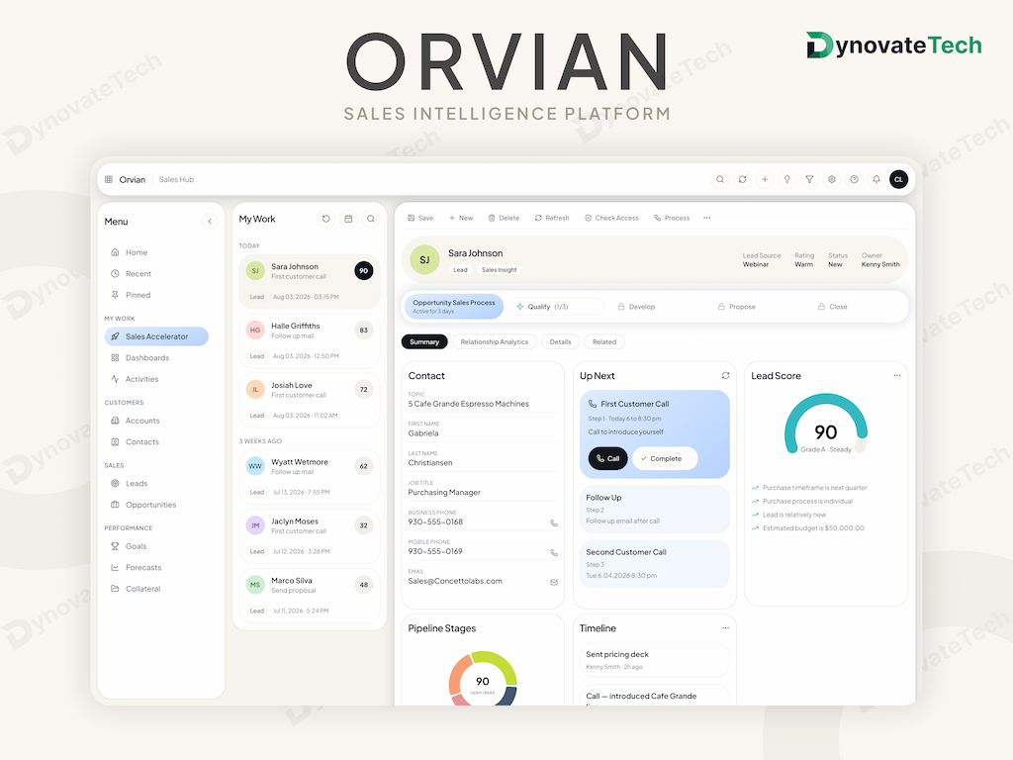
Task: Search within My Work
Action: (371, 219)
